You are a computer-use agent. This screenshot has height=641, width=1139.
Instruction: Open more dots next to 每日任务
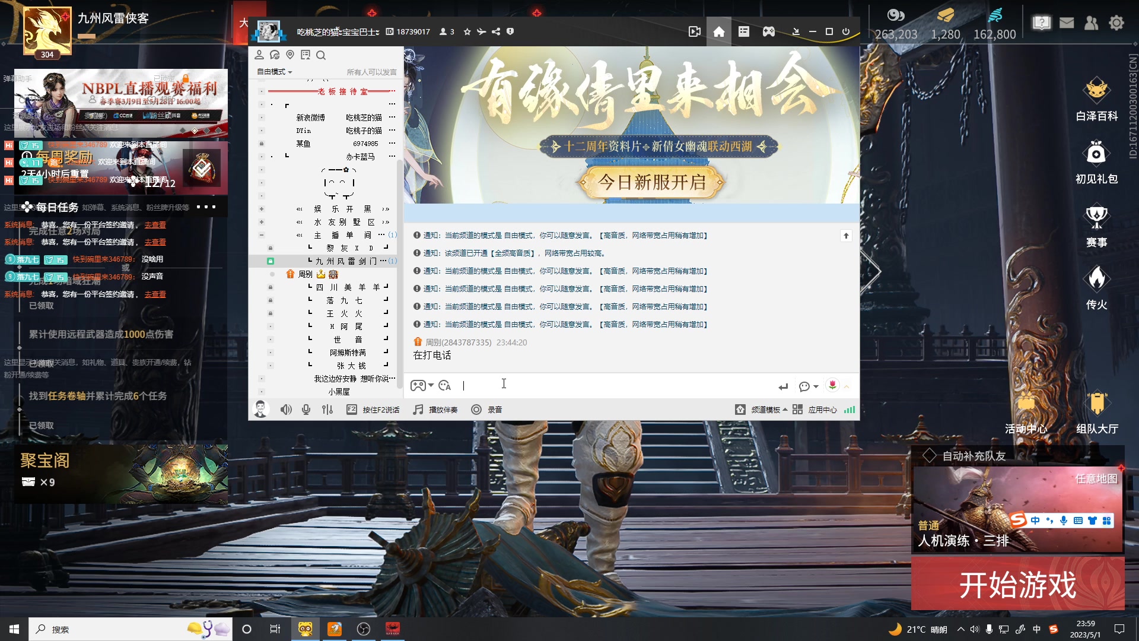(x=206, y=207)
